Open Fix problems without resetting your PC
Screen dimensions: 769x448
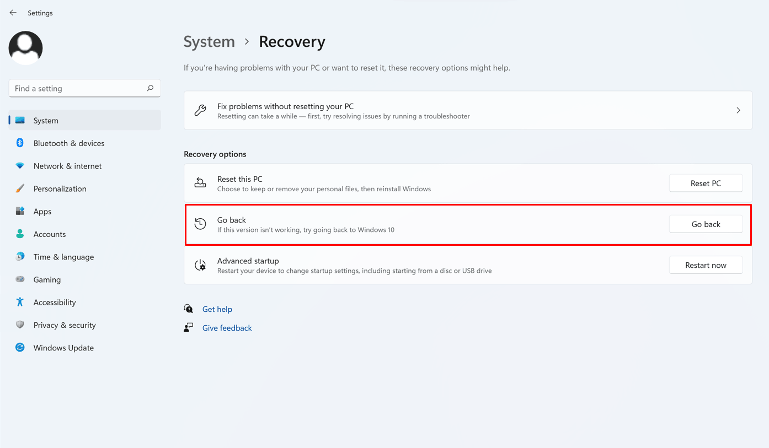pos(468,110)
